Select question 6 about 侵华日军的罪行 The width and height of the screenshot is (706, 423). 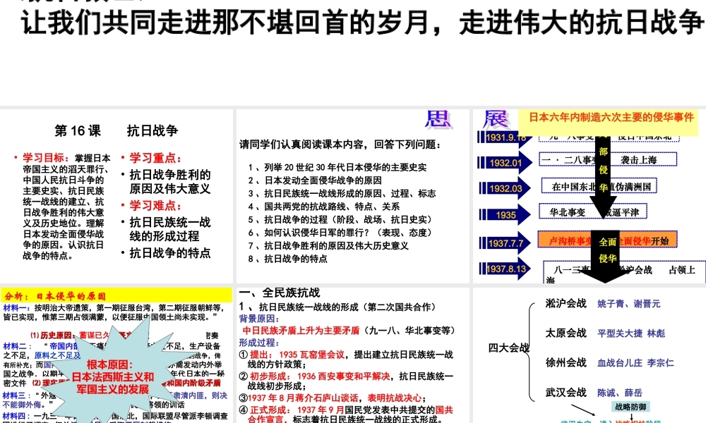pyautogui.click(x=341, y=233)
